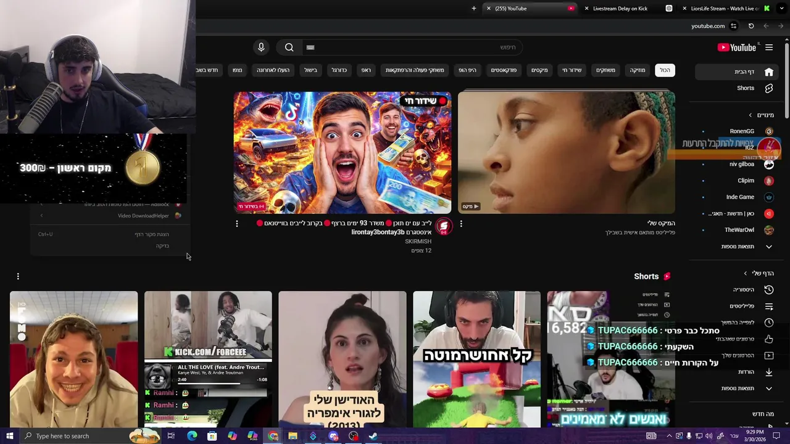Reload the page with the refresh icon
790x444 pixels.
(751, 26)
